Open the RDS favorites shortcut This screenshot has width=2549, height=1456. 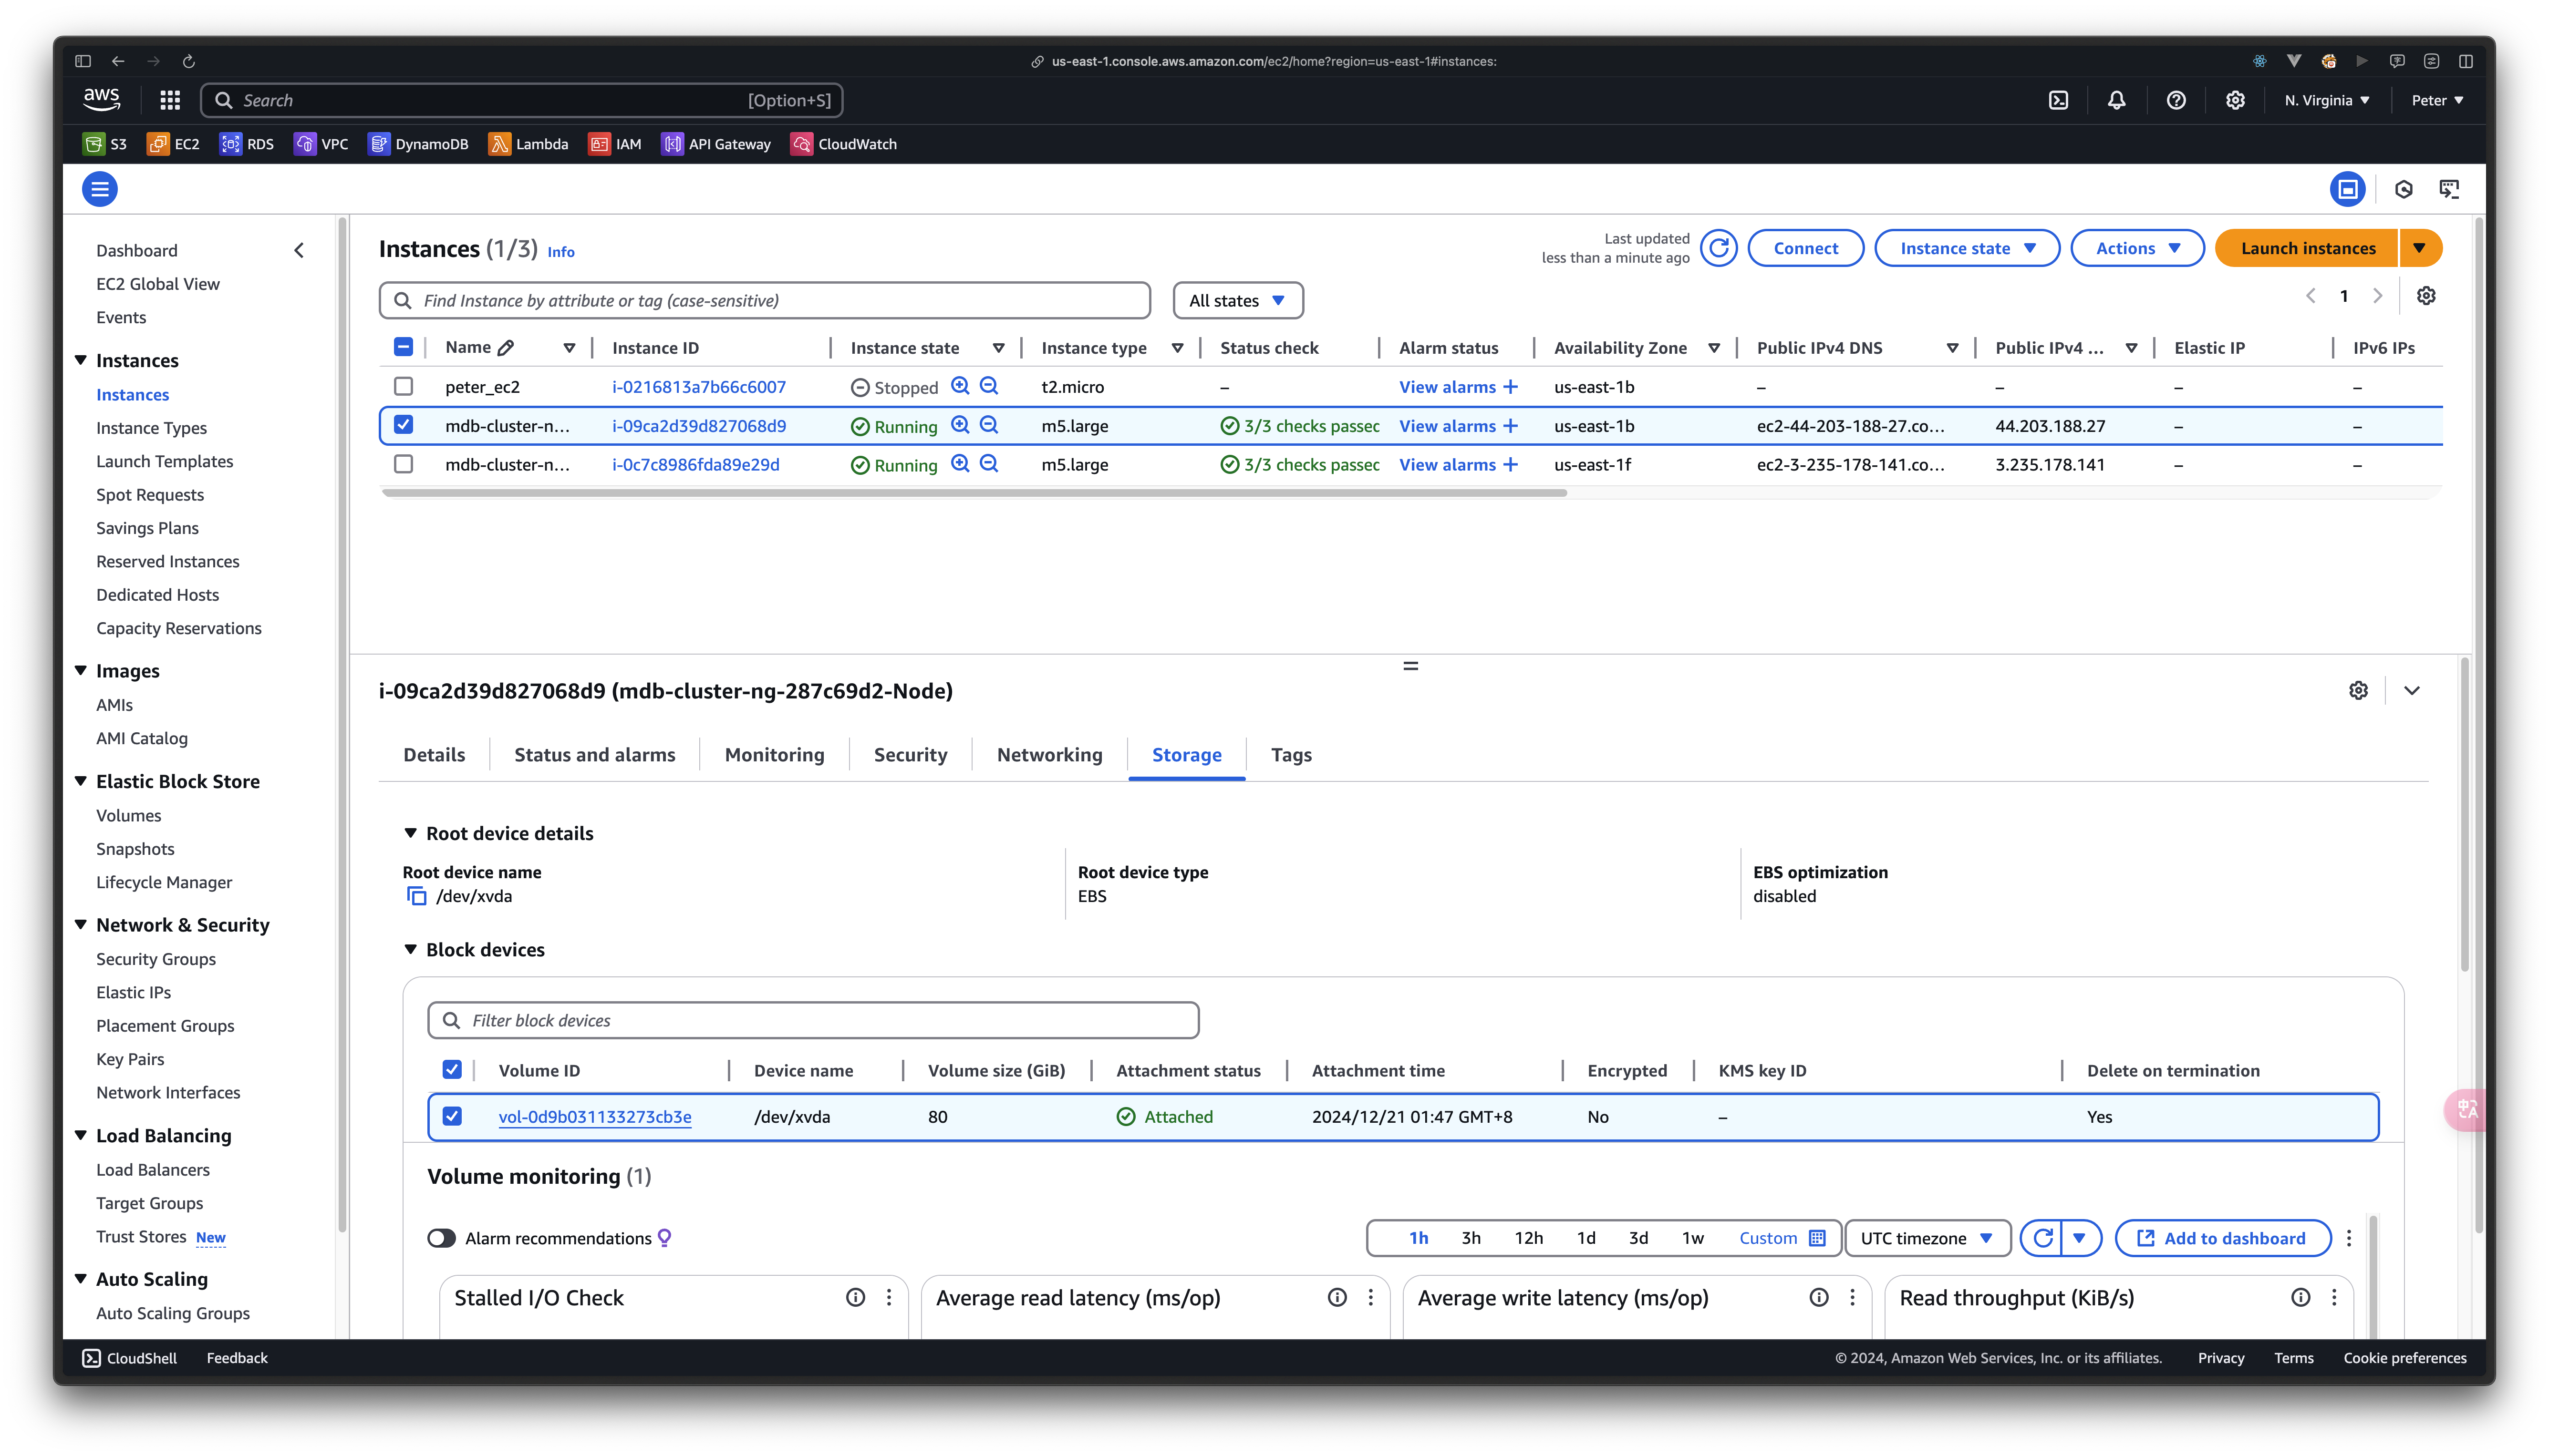tap(246, 144)
